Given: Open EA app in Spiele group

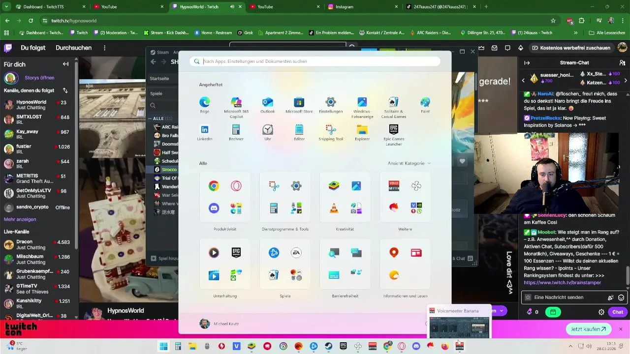Looking at the screenshot, I should (296, 253).
